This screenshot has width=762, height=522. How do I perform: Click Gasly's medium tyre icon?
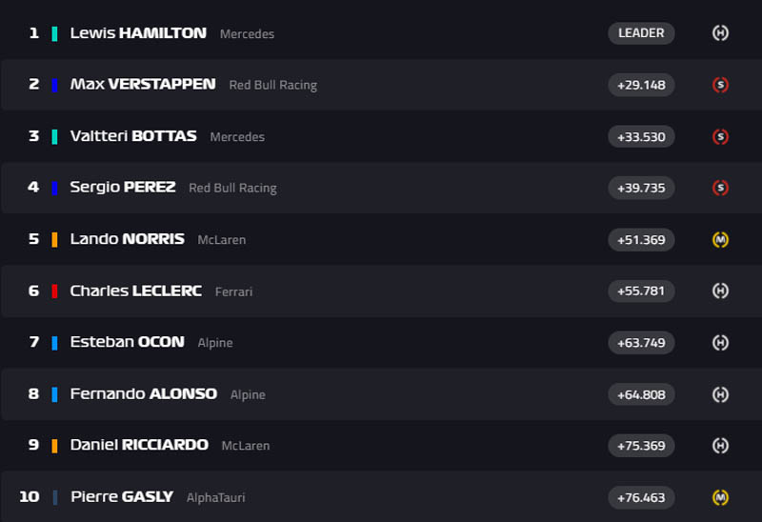click(720, 497)
